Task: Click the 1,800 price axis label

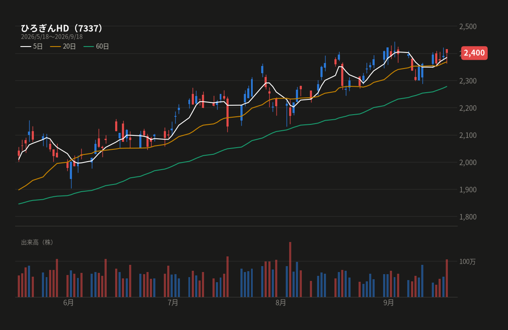Action: [x=468, y=217]
